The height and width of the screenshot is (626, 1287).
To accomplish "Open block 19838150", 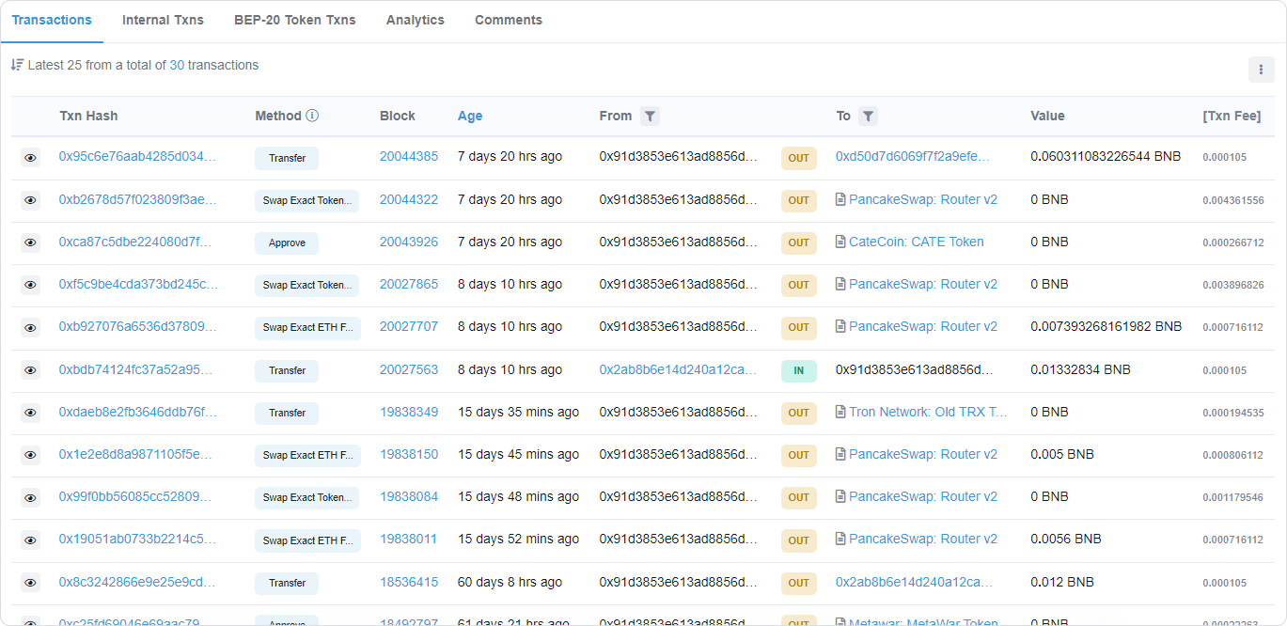I will click(409, 454).
